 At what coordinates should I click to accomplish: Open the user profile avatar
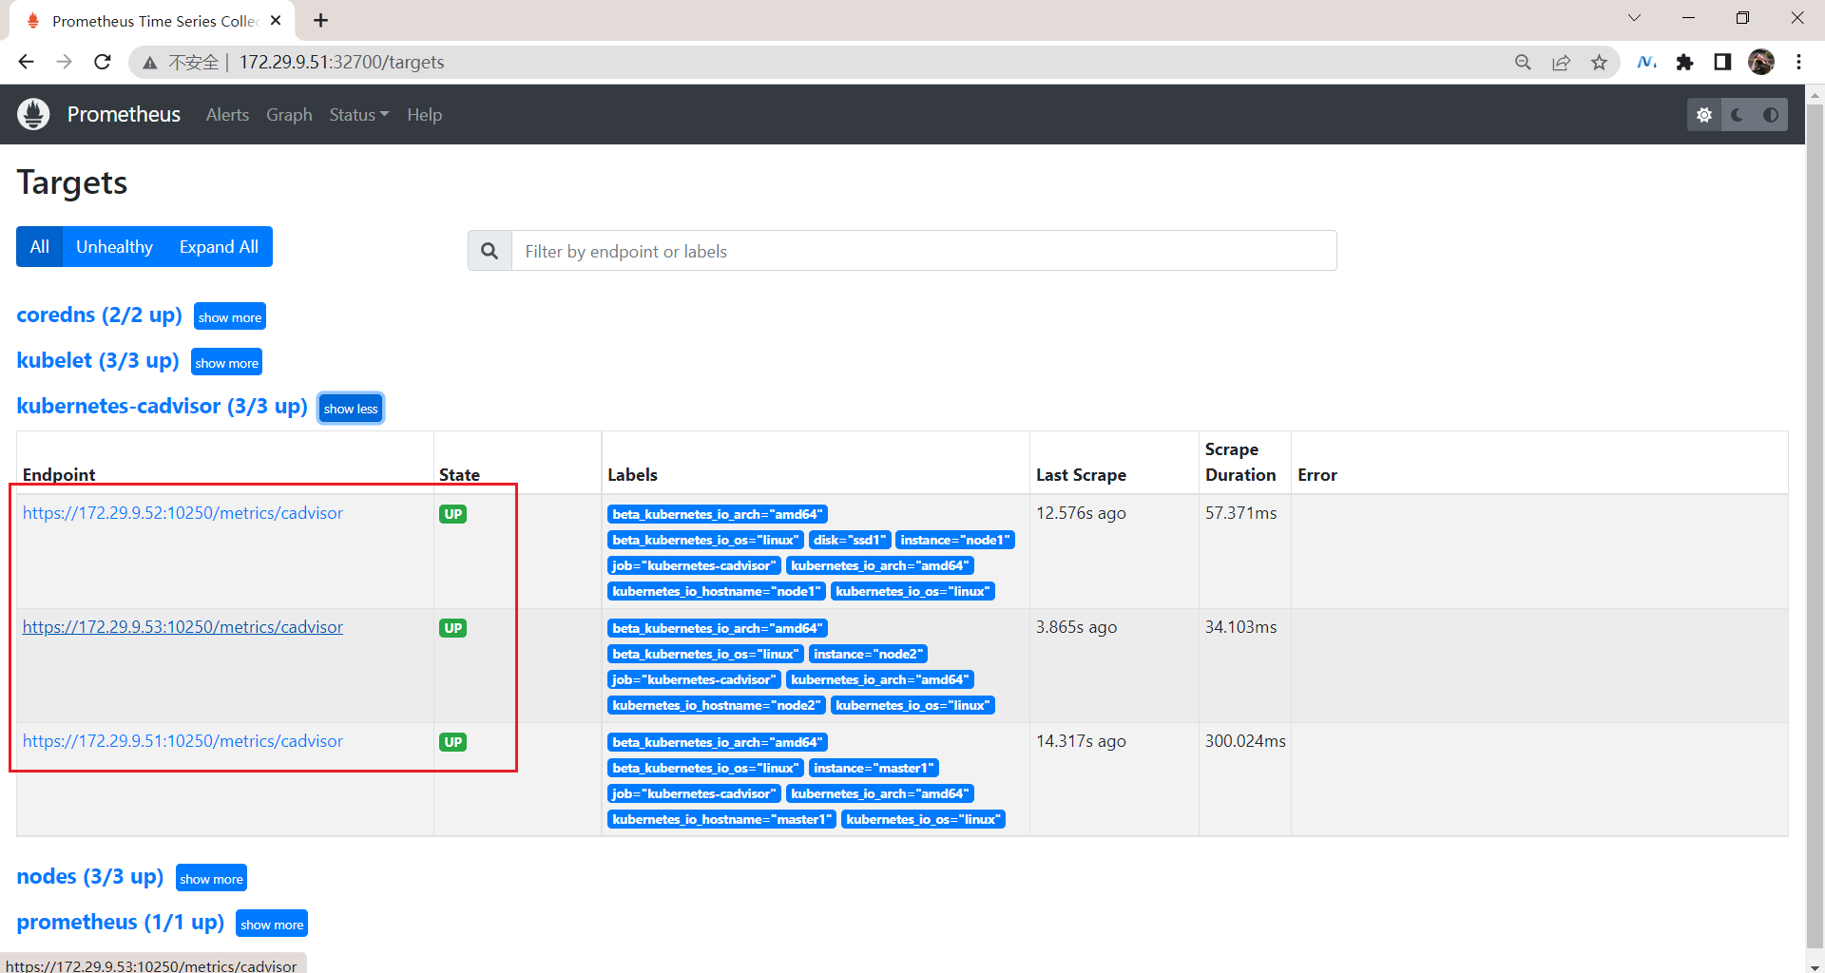click(x=1761, y=62)
